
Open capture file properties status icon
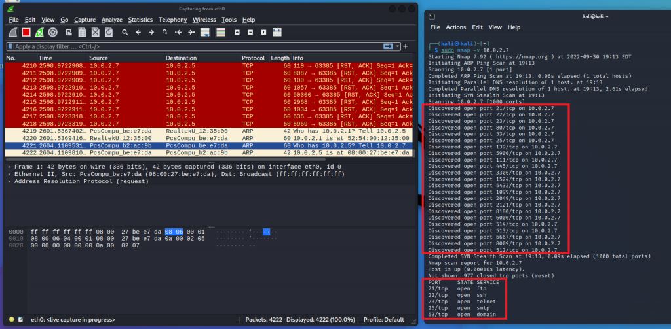(x=20, y=320)
